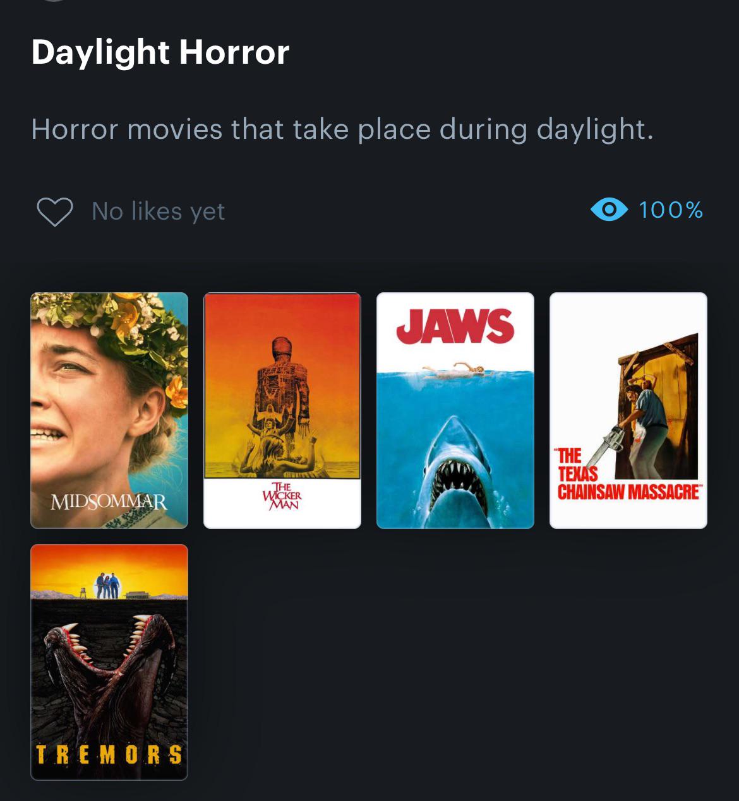739x801 pixels.
Task: Open The Texas Chainsaw Massacre poster
Action: tap(628, 409)
